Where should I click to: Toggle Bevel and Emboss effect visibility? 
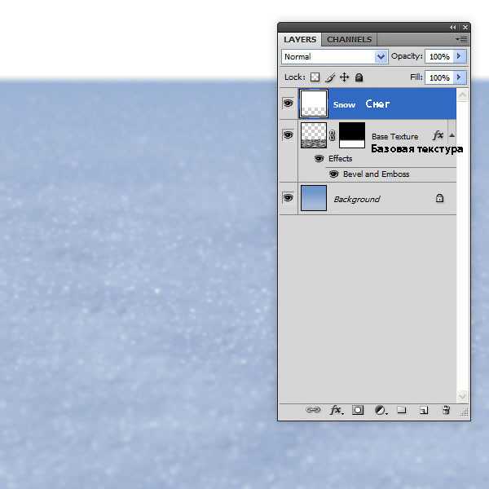pyautogui.click(x=333, y=174)
